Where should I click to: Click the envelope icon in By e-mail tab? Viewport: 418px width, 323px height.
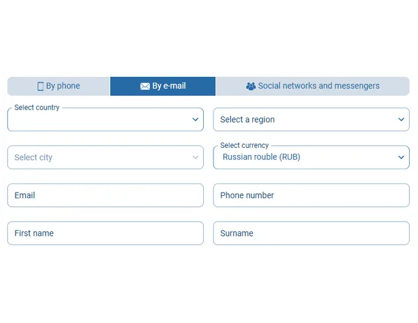pyautogui.click(x=145, y=87)
